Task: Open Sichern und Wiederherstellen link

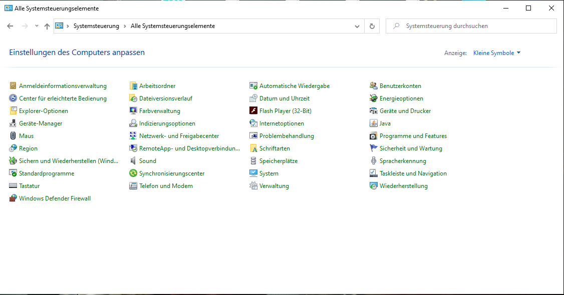Action: point(68,161)
